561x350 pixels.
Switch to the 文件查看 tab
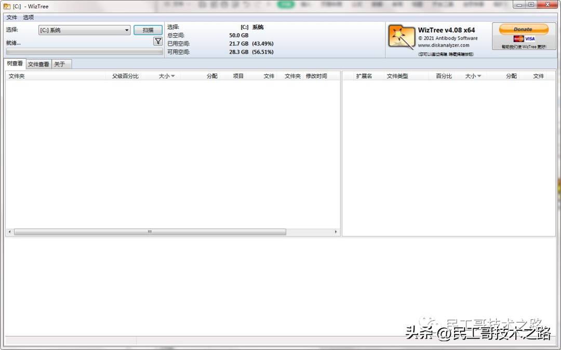(38, 64)
